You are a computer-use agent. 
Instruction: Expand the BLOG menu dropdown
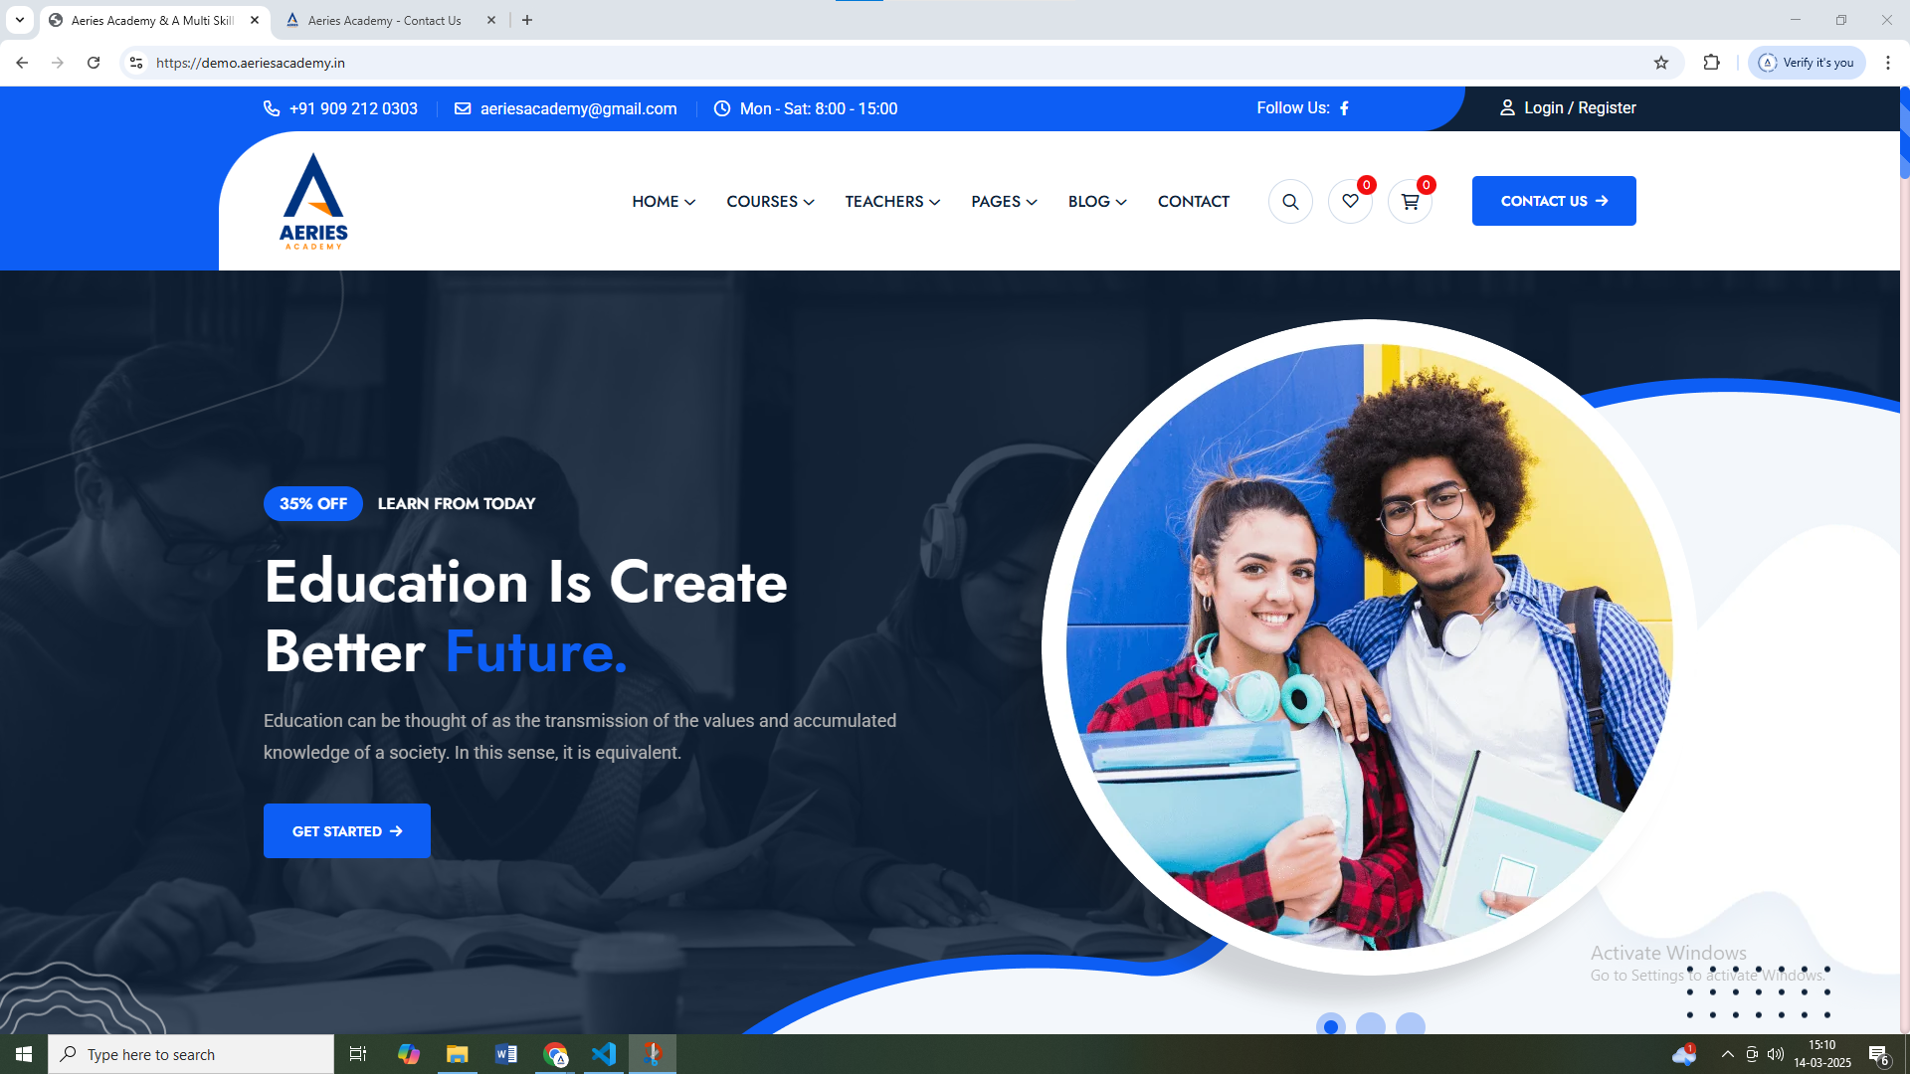click(1097, 201)
